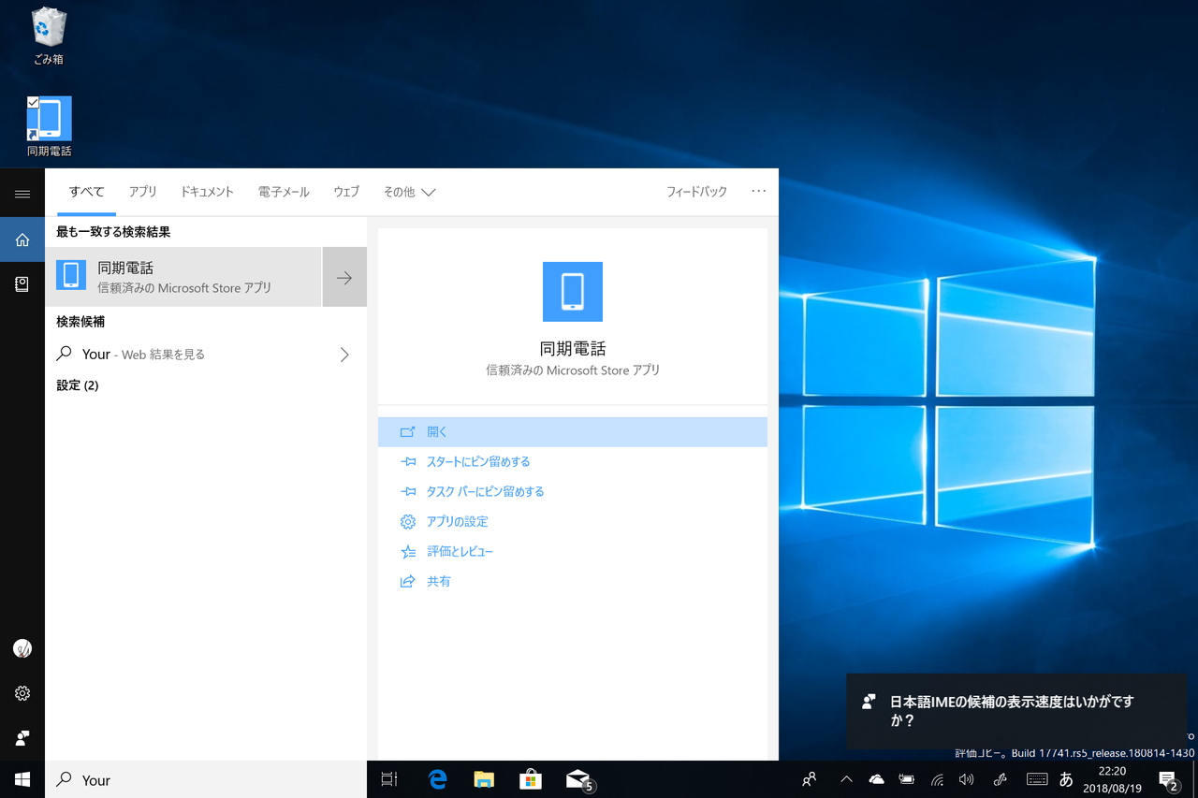1198x798 pixels.
Task: Toggle the hamburger menu in the search pane
Action: (x=22, y=194)
